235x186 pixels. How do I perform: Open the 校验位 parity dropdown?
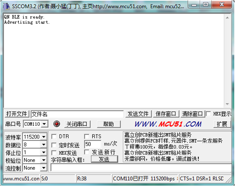[x=44, y=160]
